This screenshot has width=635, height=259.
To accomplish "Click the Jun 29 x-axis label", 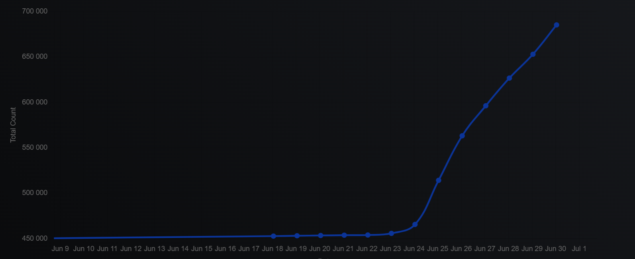I will 532,249.
